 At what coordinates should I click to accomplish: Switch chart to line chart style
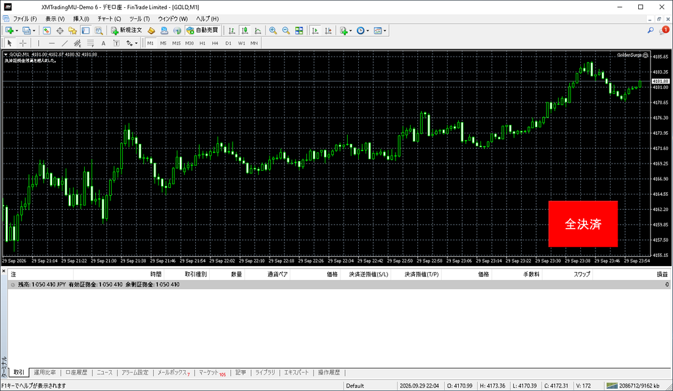[258, 30]
